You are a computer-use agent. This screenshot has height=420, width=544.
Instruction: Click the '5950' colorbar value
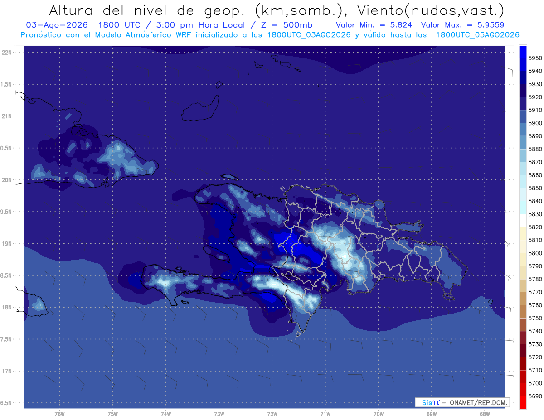[x=535, y=58]
